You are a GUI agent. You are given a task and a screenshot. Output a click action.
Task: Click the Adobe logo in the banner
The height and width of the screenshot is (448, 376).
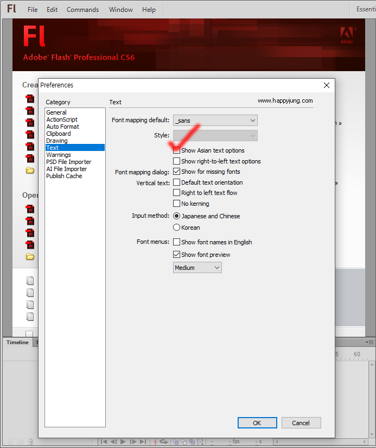[347, 35]
